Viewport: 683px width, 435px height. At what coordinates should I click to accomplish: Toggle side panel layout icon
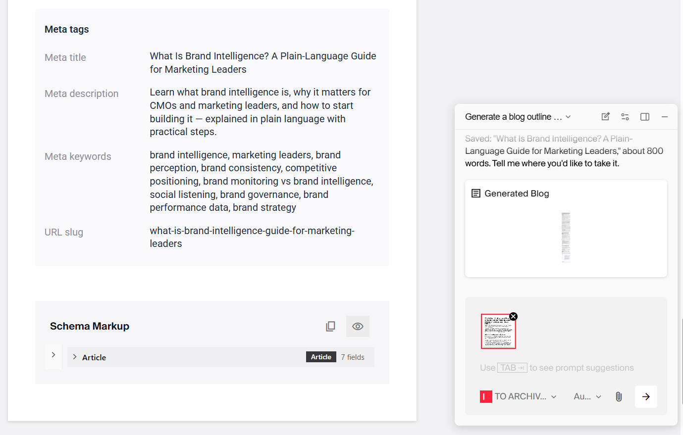645,117
